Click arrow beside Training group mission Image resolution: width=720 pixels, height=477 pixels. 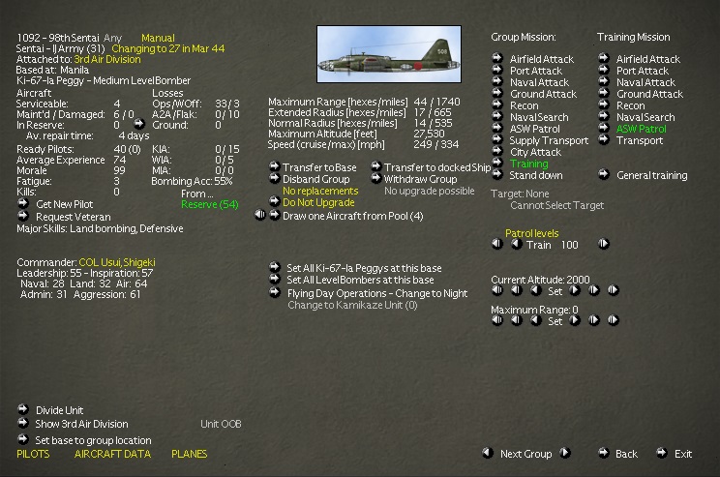(497, 162)
